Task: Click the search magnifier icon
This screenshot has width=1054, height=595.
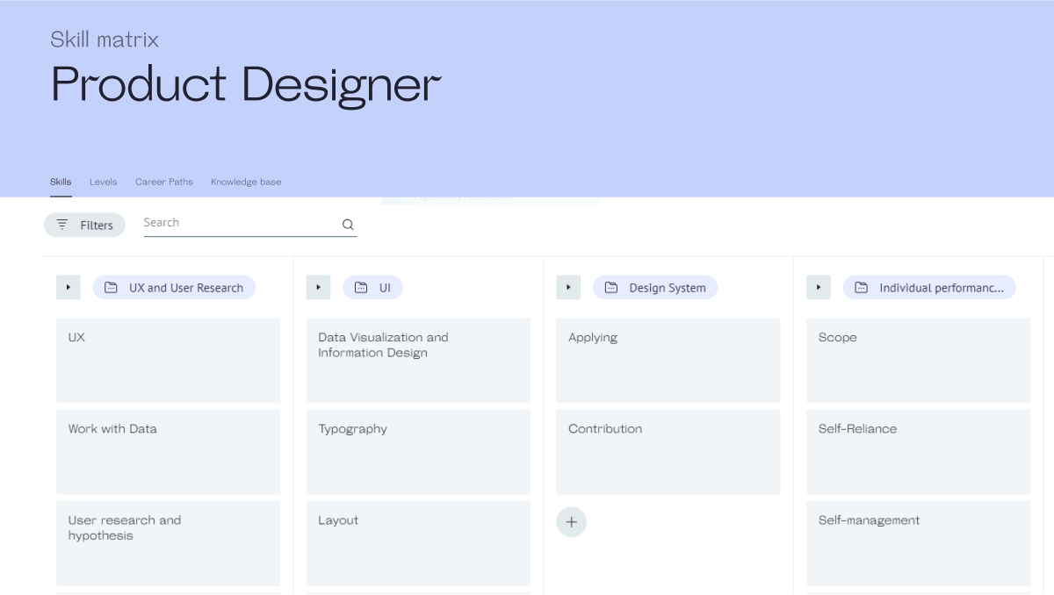Action: (348, 225)
